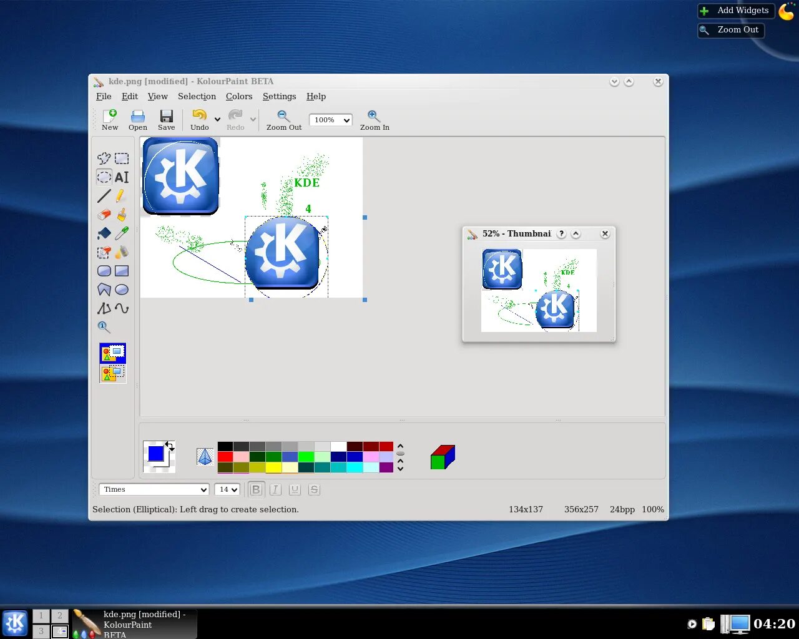The width and height of the screenshot is (799, 639).
Task: Click the color similarity cube icon
Action: [443, 457]
